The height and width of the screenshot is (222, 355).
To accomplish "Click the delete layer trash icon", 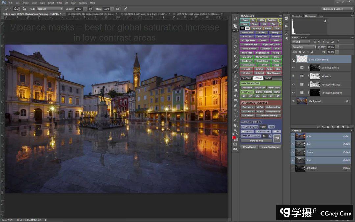I will tap(348, 126).
